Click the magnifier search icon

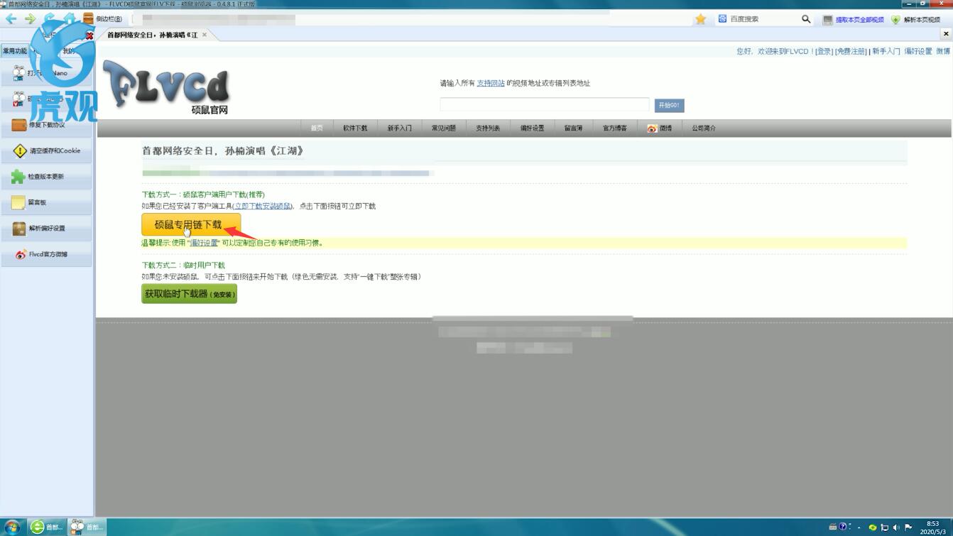[x=806, y=19]
